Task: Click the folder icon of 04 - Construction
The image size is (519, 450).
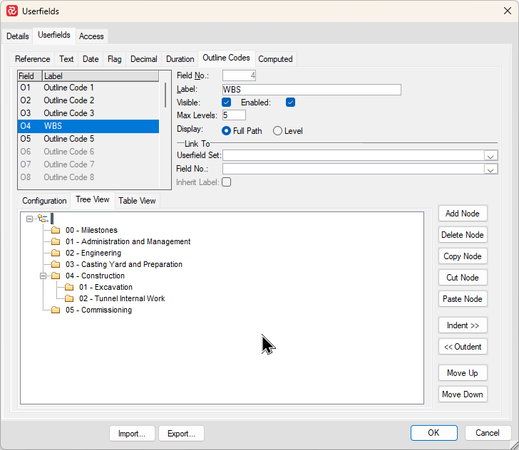Action: (x=56, y=276)
